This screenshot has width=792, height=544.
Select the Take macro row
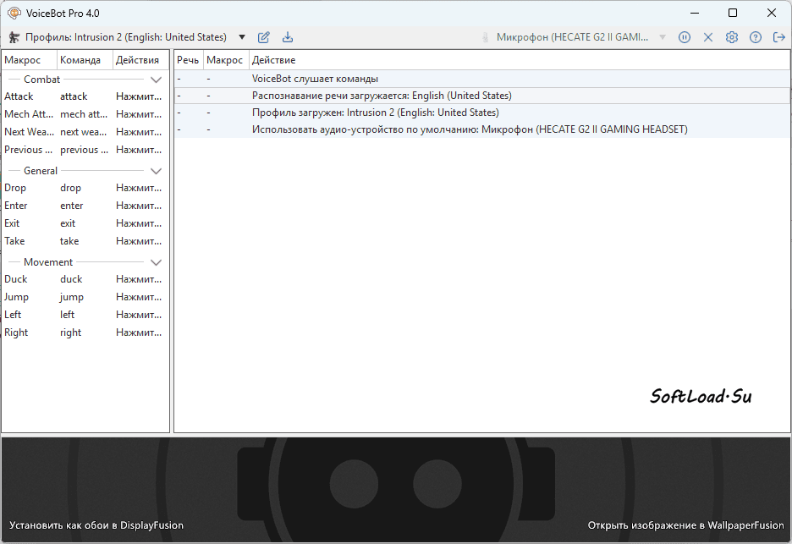pyautogui.click(x=85, y=241)
